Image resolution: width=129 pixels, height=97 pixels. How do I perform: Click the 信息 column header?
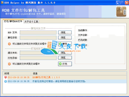point(79,73)
